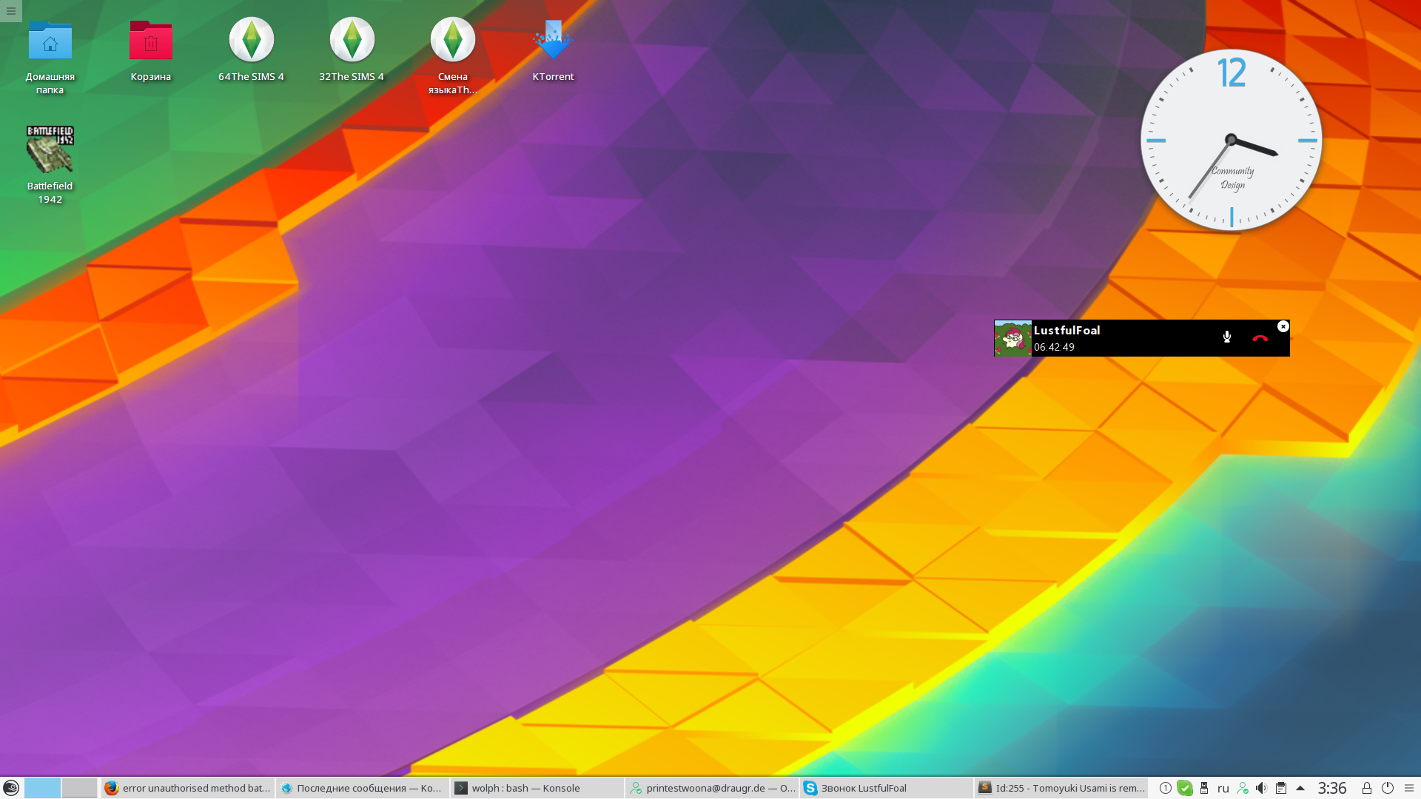1421x799 pixels.
Task: Open the removable devices tray icon
Action: click(x=1204, y=788)
